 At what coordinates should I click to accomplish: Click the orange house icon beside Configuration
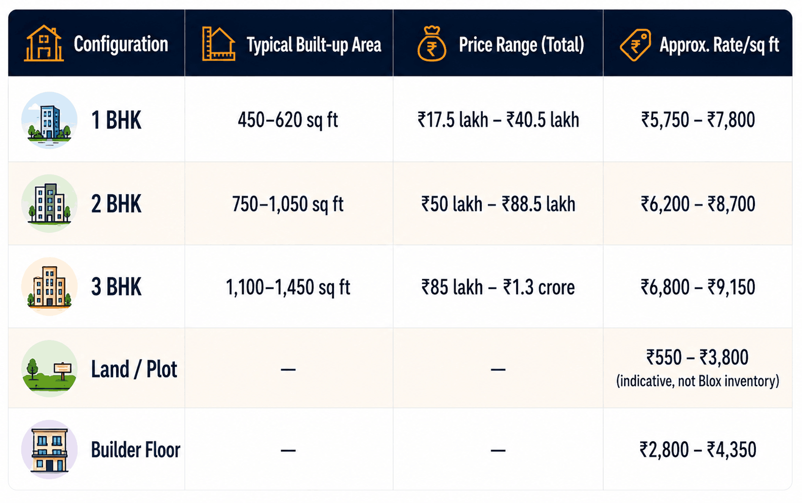44,44
